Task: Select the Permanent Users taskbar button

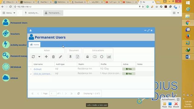Action: coord(53,13)
